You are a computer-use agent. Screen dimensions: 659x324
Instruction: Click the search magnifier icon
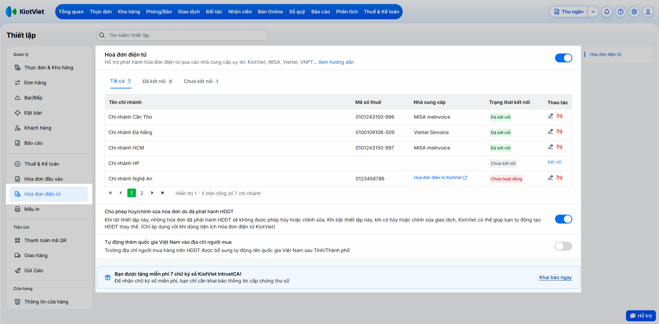click(x=102, y=35)
